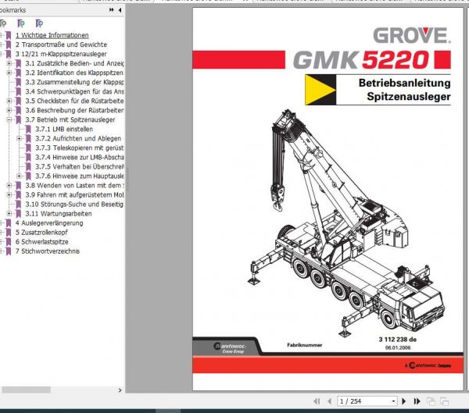
Task: Go to the next page
Action: [x=404, y=401]
